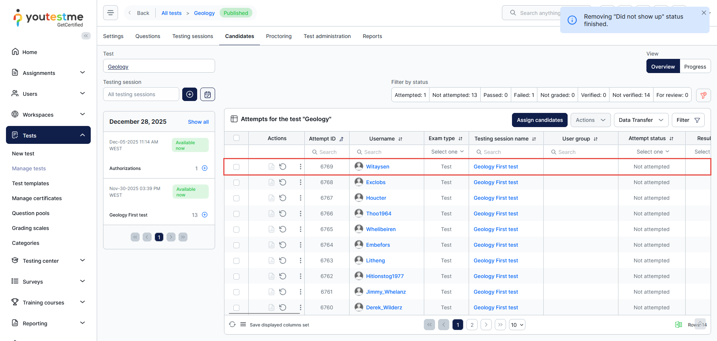Click the Excel export icon in table footer
This screenshot has height=341, width=717.
tap(678, 325)
